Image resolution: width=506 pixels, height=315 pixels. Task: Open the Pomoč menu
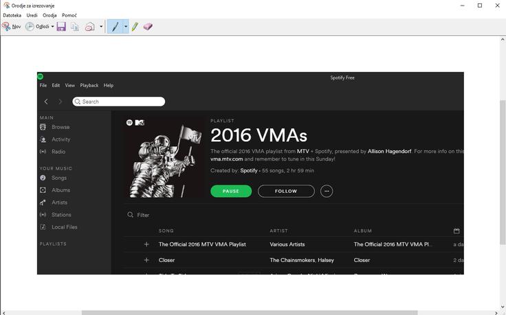[69, 15]
